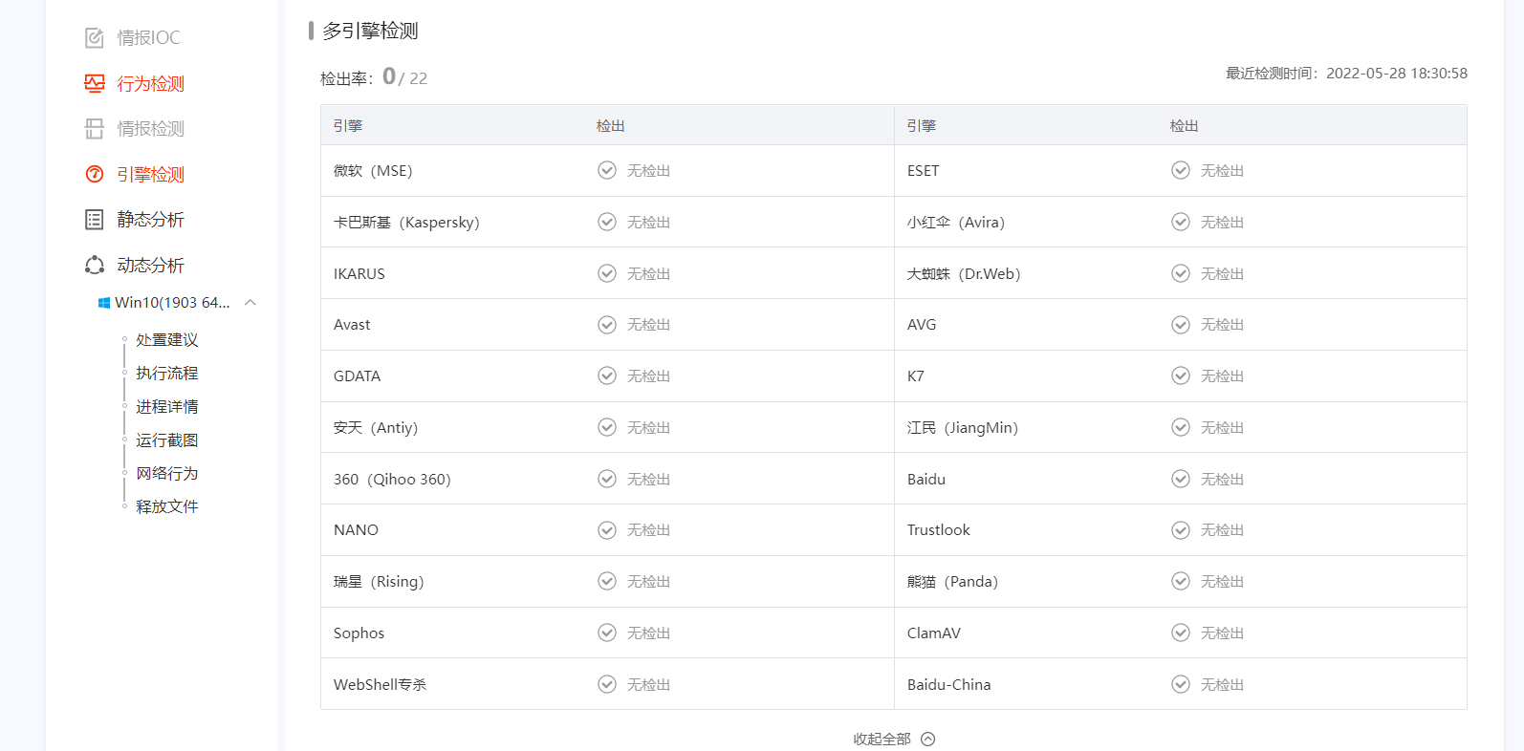This screenshot has height=751, width=1524.
Task: Click the 多引擎检测 section heading
Action: pos(370,31)
